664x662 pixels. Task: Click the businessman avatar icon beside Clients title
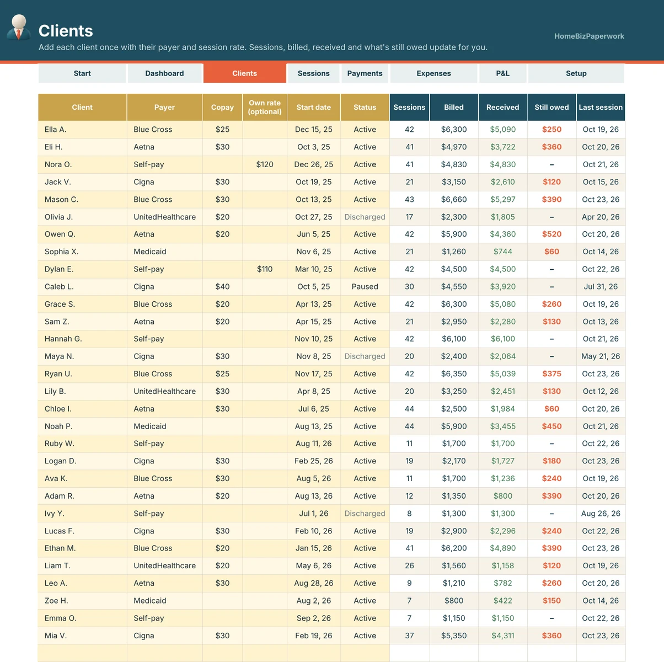click(19, 28)
